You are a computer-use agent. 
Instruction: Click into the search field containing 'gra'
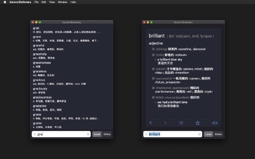click(61, 134)
